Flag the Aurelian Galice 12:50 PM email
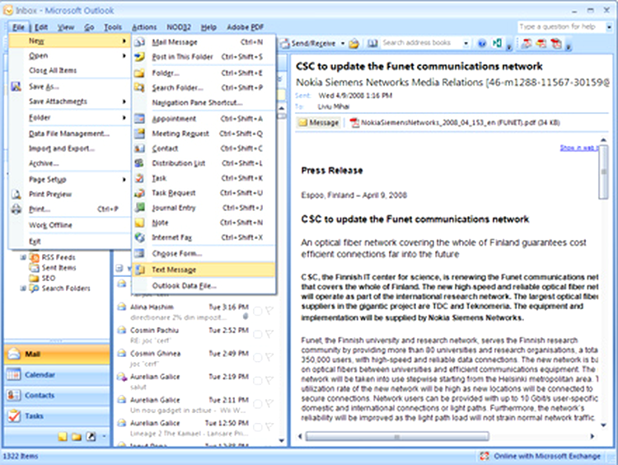The image size is (618, 465). click(x=269, y=427)
